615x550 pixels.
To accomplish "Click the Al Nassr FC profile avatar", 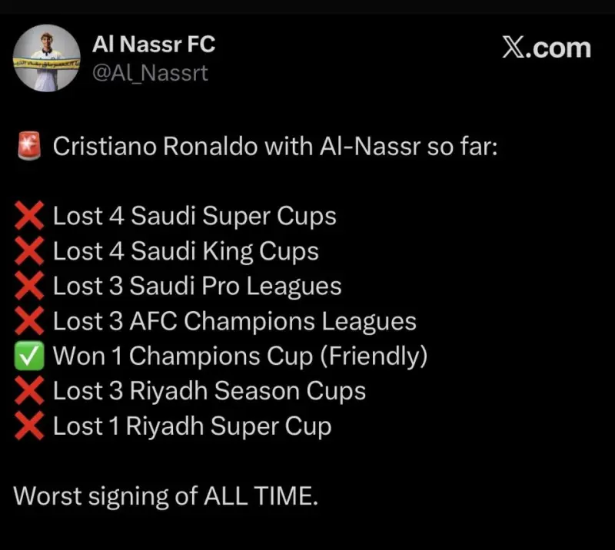I will coord(47,58).
